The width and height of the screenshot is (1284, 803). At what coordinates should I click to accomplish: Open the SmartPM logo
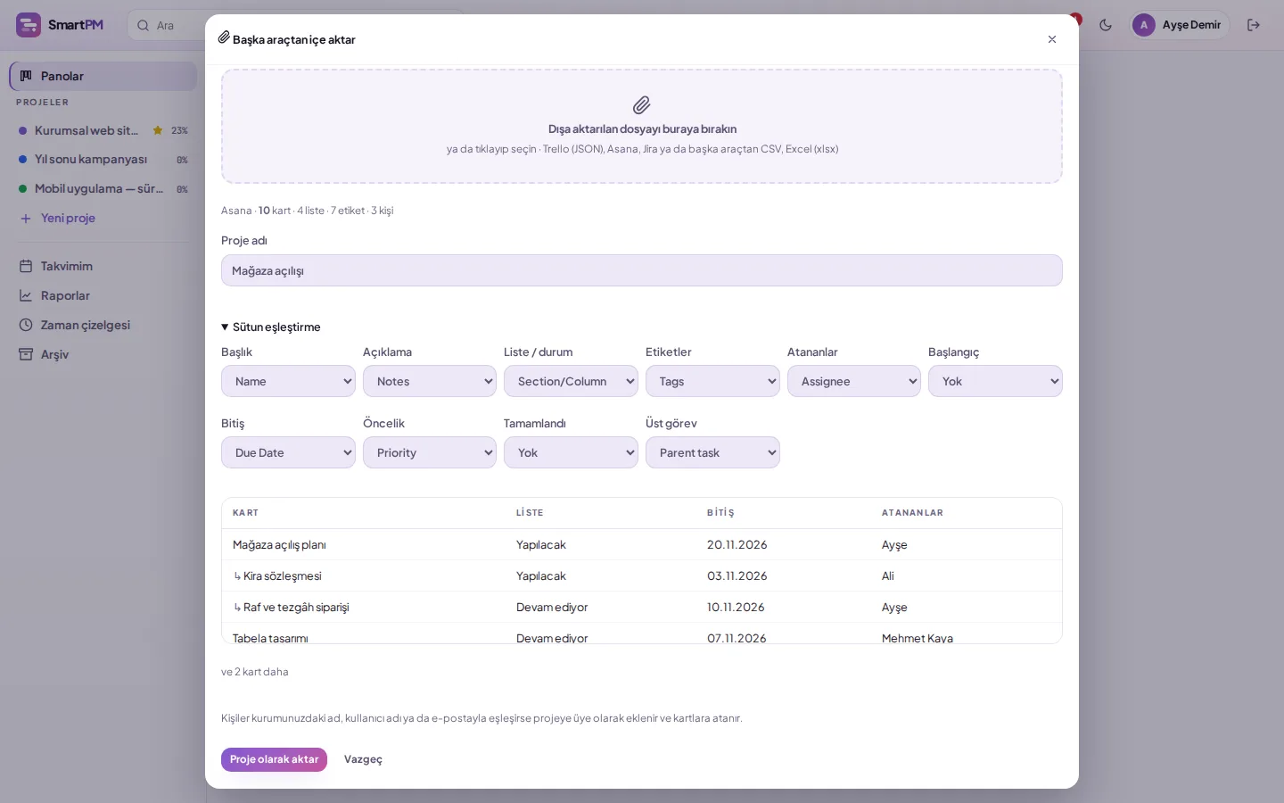point(60,25)
